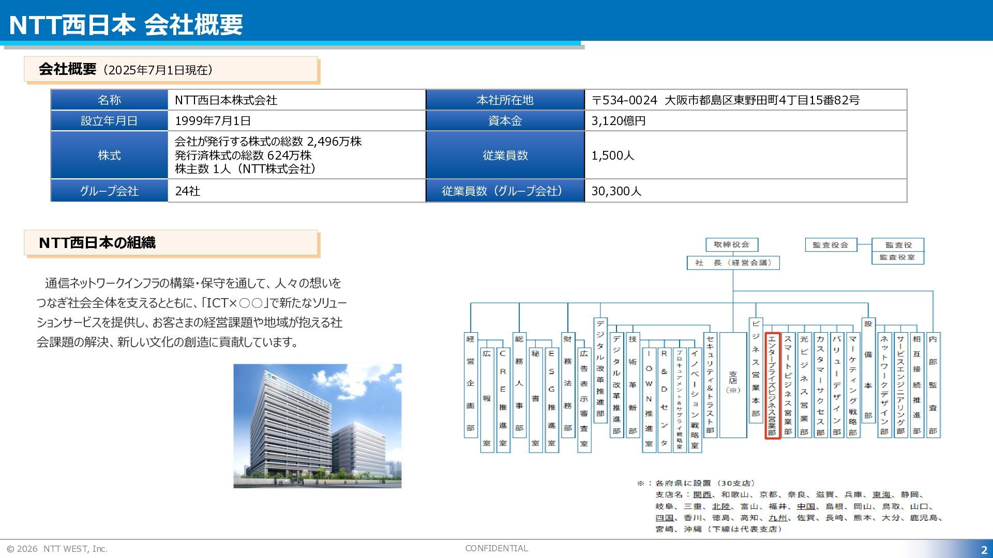Select the "バリューデザイン部" org chart box
Image resolution: width=993 pixels, height=558 pixels.
[x=837, y=385]
